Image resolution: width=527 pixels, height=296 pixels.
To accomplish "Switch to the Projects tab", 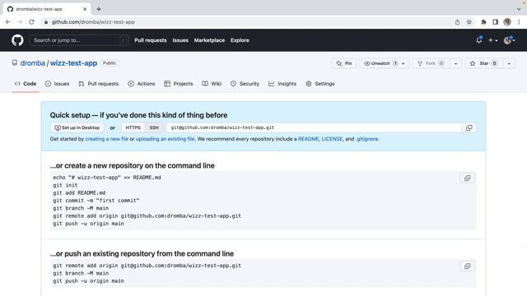I will click(x=179, y=84).
